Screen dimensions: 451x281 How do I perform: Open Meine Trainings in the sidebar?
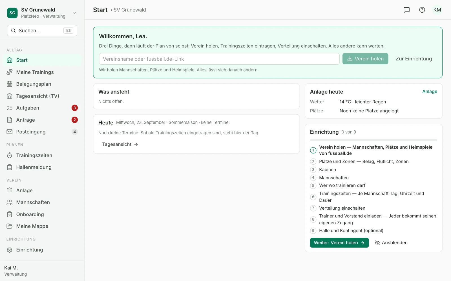pos(42,72)
